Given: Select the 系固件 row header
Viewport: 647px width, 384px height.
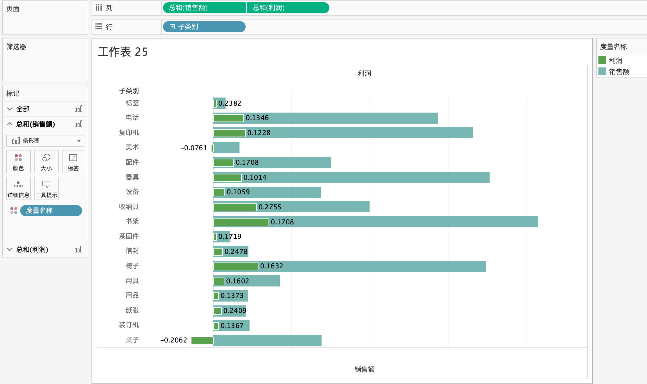Looking at the screenshot, I should pos(129,236).
